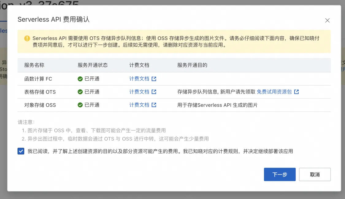Click the yellow warning icon in the notice banner
The width and height of the screenshot is (345, 199).
click(x=27, y=38)
